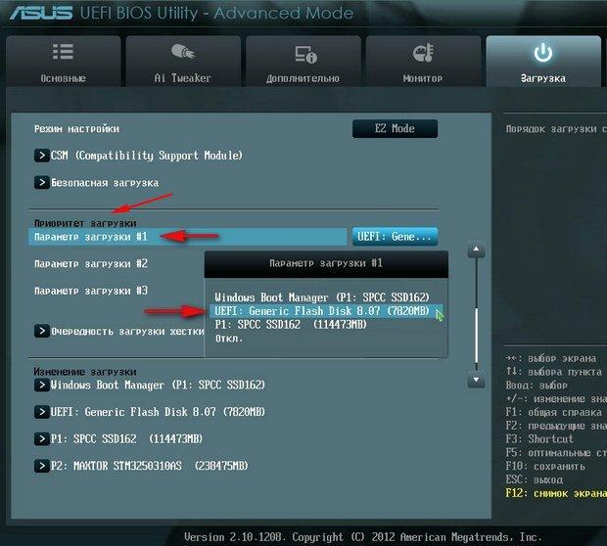Screen dimensions: 607x546
Task: Go to the Монитор tab
Action: [423, 61]
